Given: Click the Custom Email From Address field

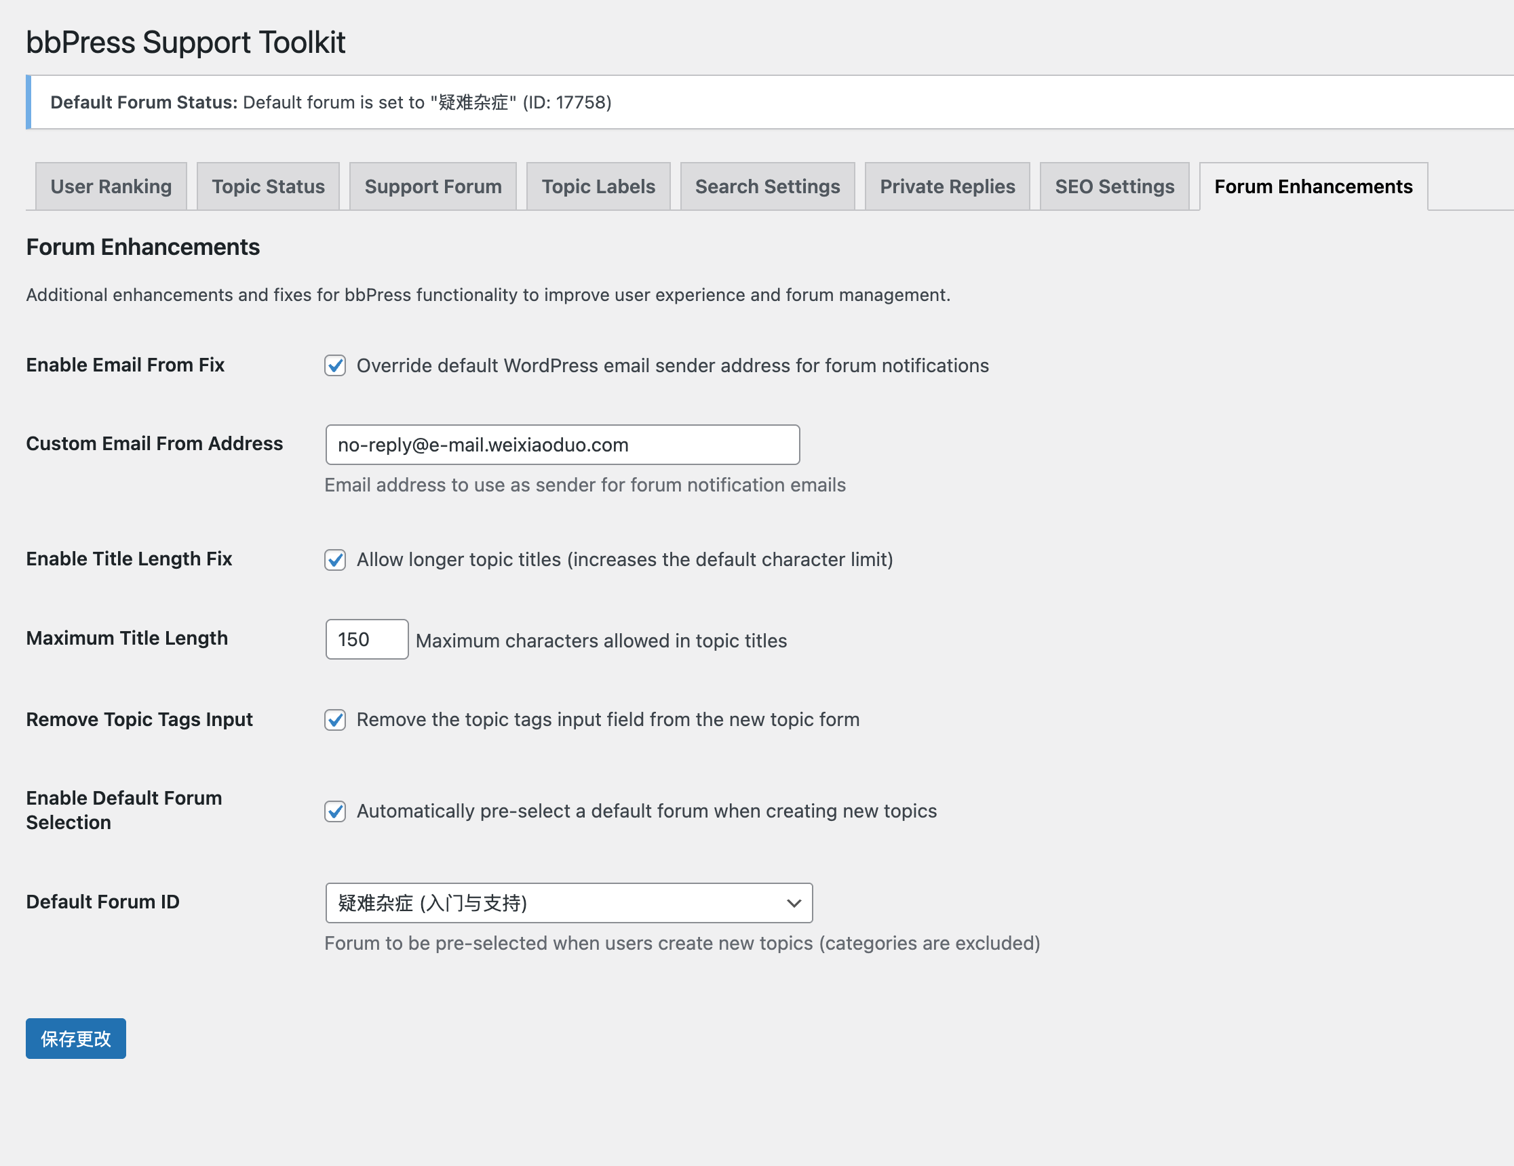Looking at the screenshot, I should point(562,445).
